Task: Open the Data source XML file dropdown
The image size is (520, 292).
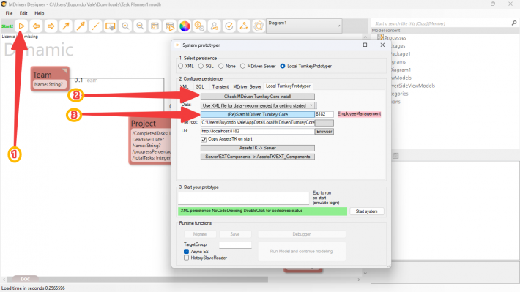Action: click(x=259, y=105)
